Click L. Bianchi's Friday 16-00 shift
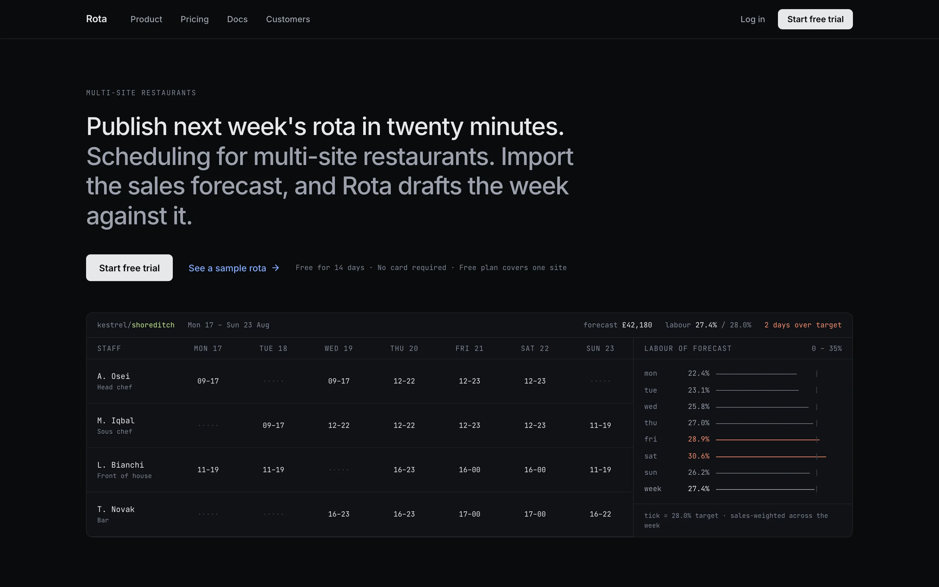Screen dimensions: 939x587 coord(469,469)
